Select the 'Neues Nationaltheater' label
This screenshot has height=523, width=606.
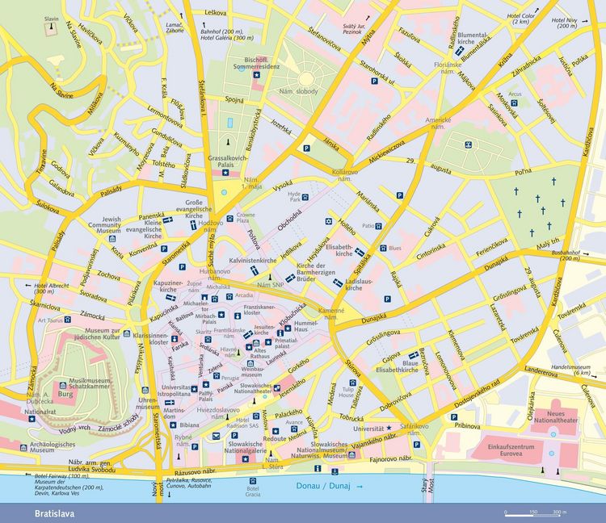click(556, 416)
